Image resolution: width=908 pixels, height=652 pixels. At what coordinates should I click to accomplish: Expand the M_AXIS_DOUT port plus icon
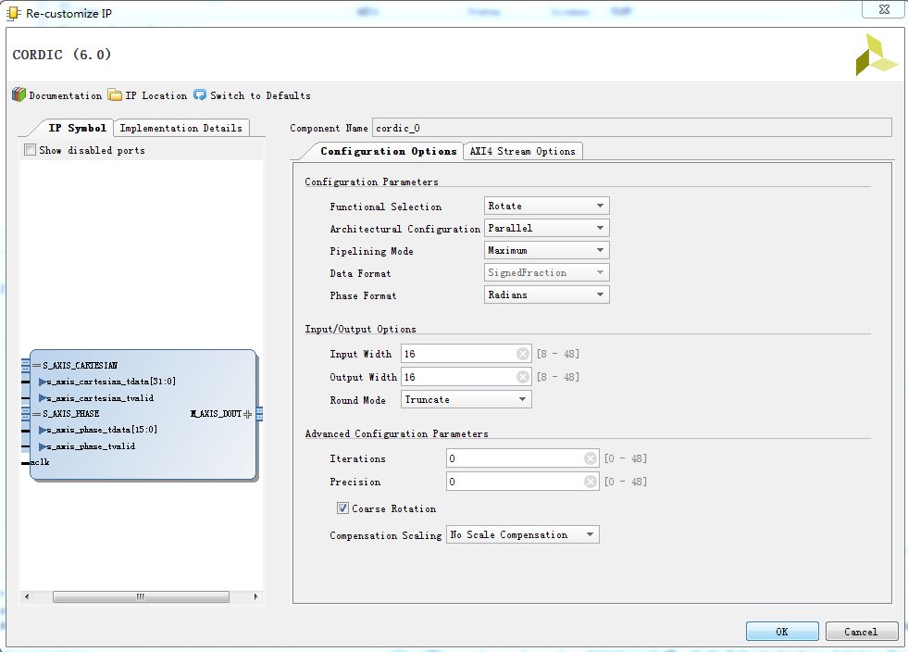tap(248, 414)
